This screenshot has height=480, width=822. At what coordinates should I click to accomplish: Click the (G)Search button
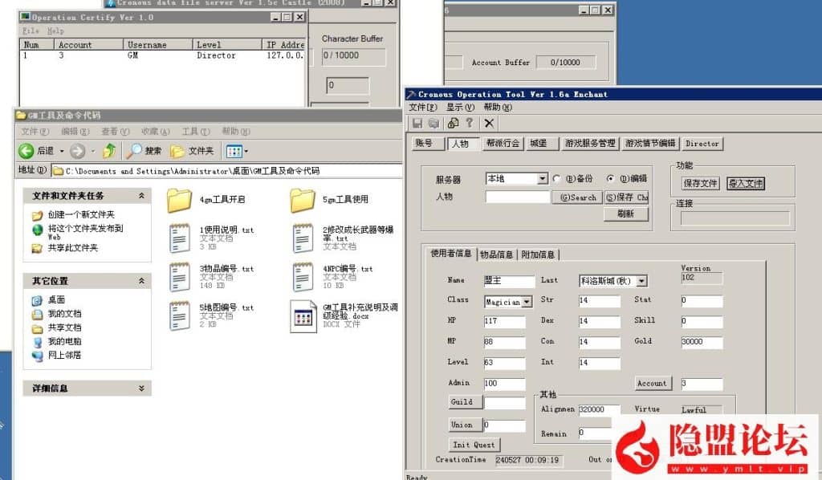coord(577,197)
